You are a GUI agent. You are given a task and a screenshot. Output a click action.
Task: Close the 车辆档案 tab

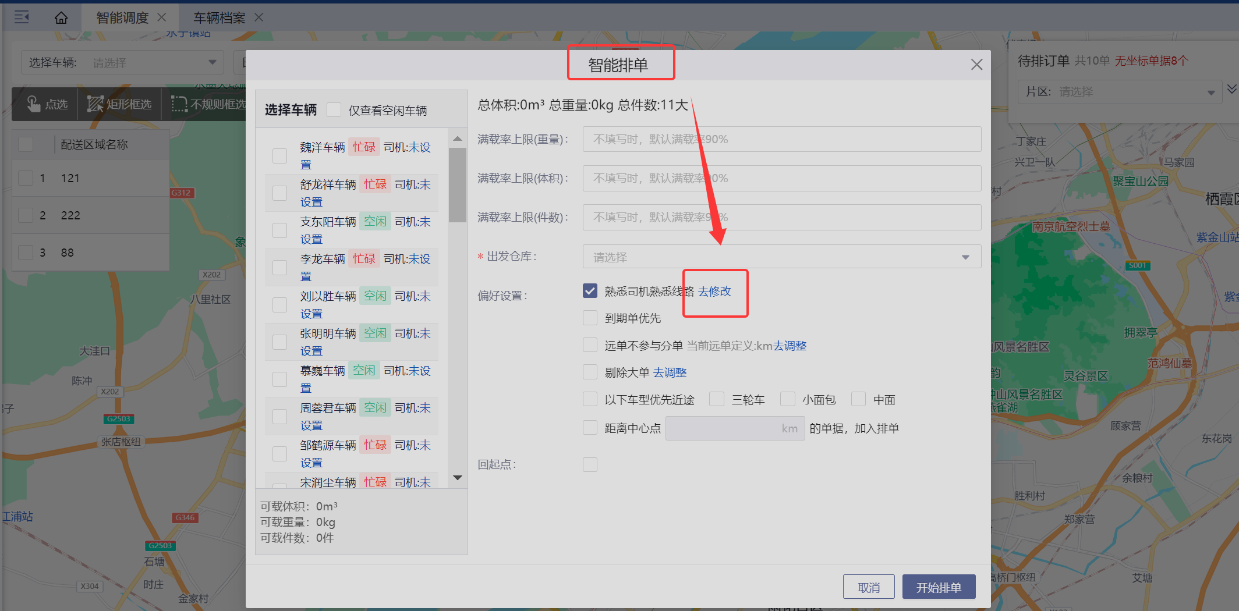(x=259, y=17)
